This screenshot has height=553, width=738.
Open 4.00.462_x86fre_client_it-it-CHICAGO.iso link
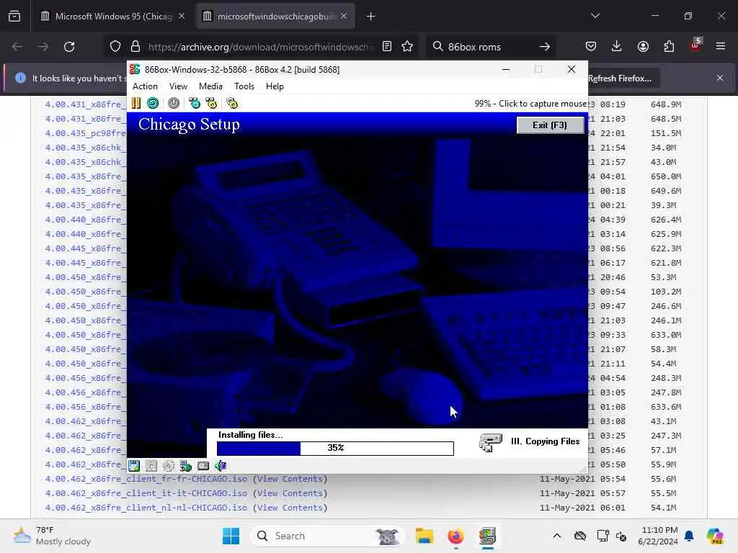[x=146, y=493]
